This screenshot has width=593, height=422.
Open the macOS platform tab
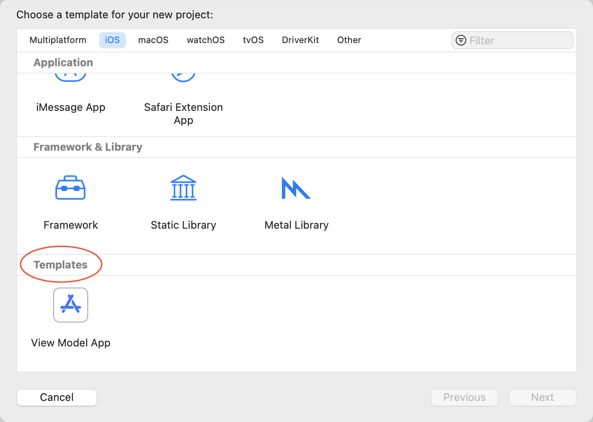pos(153,40)
